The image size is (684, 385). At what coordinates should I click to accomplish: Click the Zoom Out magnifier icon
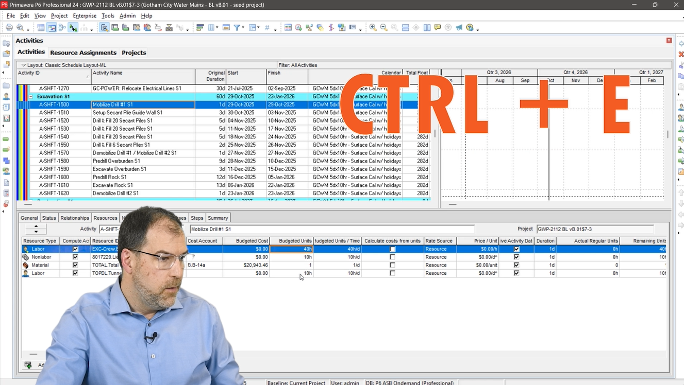click(x=384, y=28)
